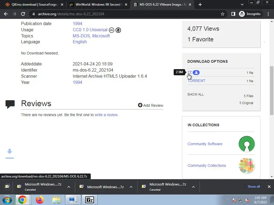Click the scrollbar up arrow
The image size is (274, 205).
[x=272, y=21]
